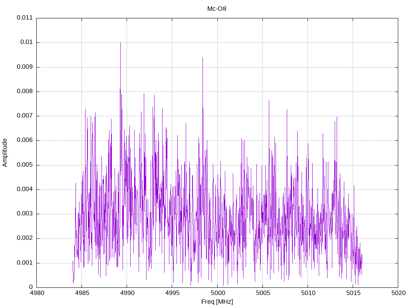This screenshot has width=409, height=307.
Task: Click the 0.009 y-axis tick label
Action: (25, 67)
